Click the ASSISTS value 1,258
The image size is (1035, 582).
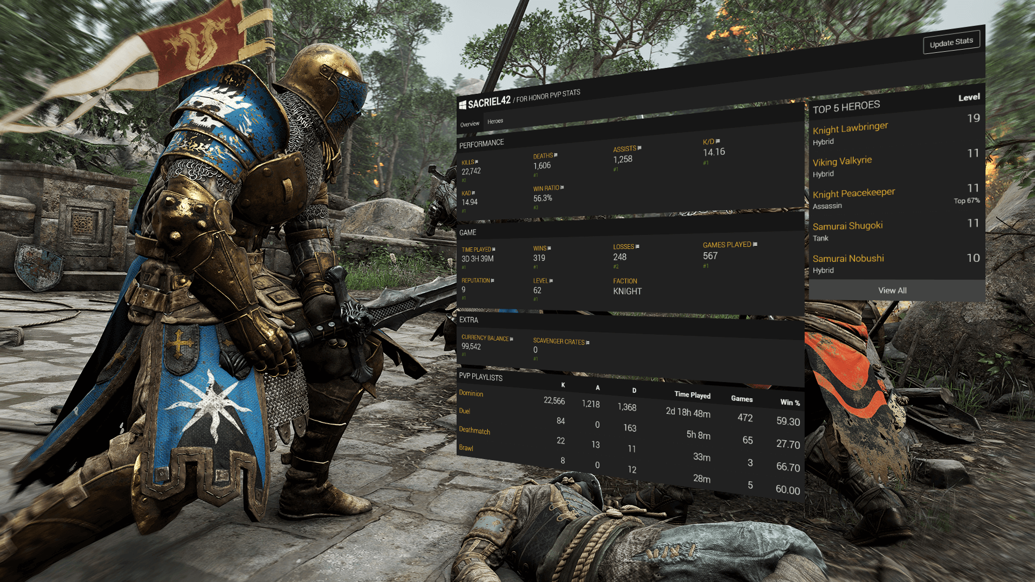tap(623, 159)
